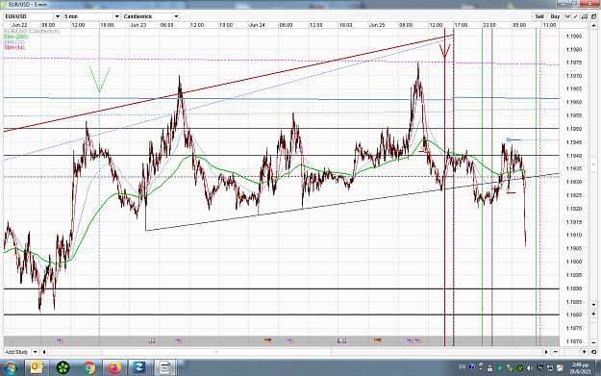Click the Sell button
Viewport: 601px width, 376px height.
pos(539,16)
